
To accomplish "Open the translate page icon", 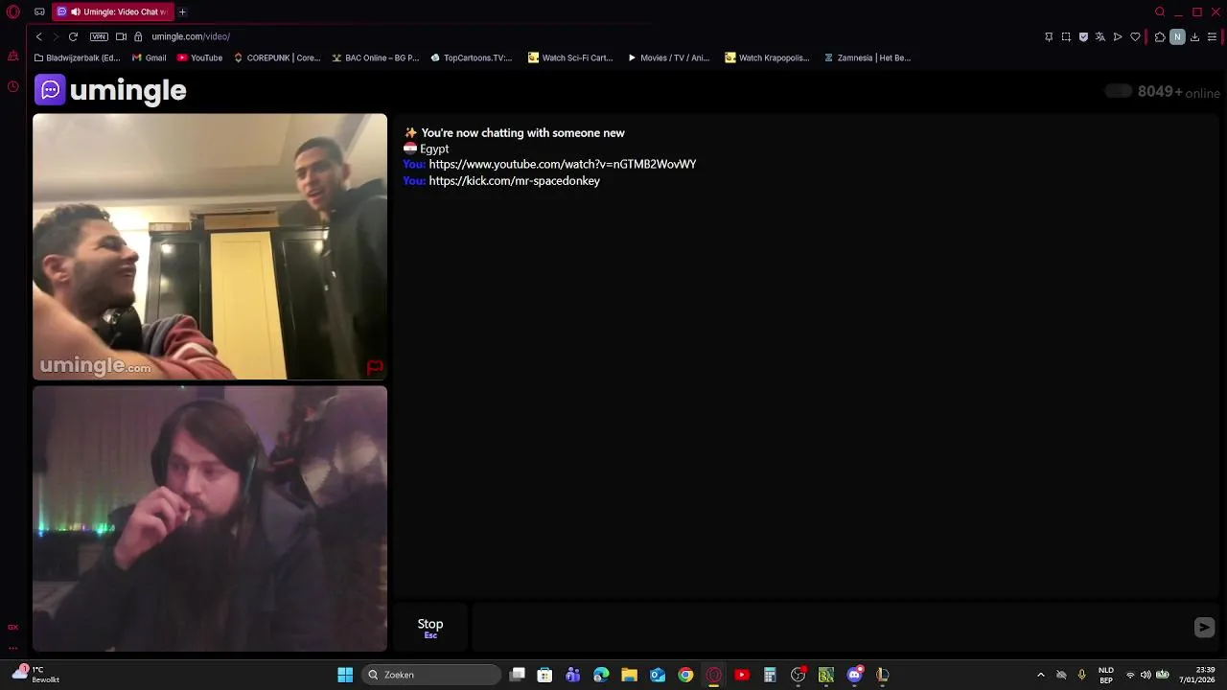I will pyautogui.click(x=1100, y=36).
